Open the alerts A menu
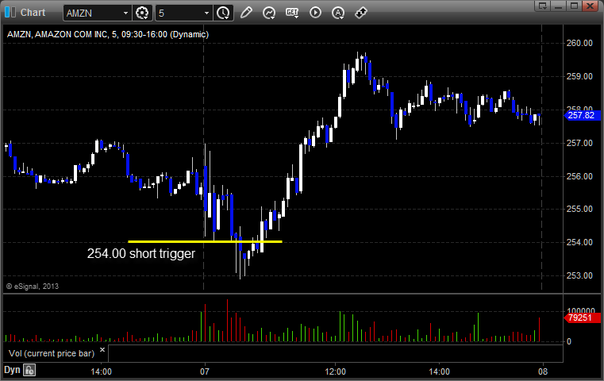The width and height of the screenshot is (604, 381). pos(338,13)
